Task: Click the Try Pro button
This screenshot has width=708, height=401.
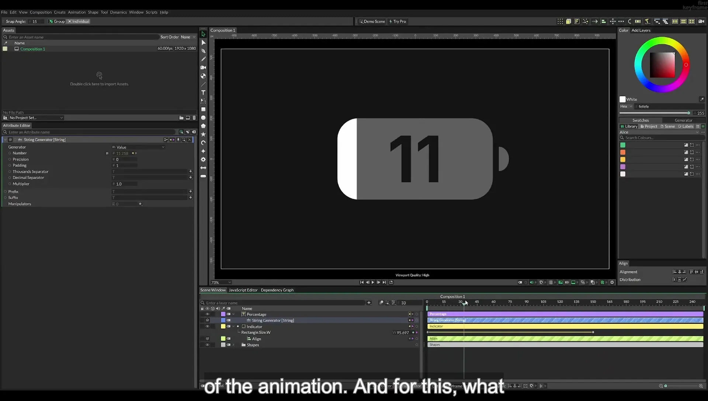Action: (398, 21)
